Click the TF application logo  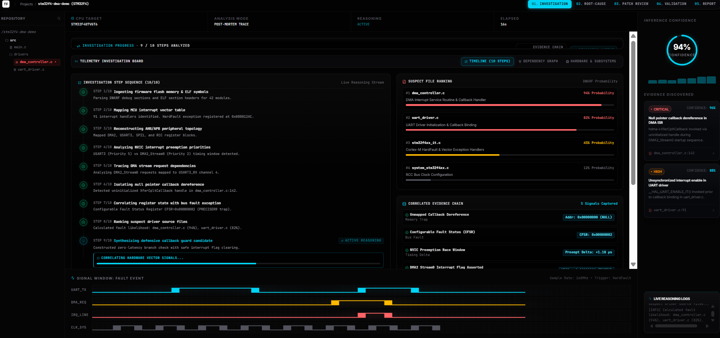6,4
